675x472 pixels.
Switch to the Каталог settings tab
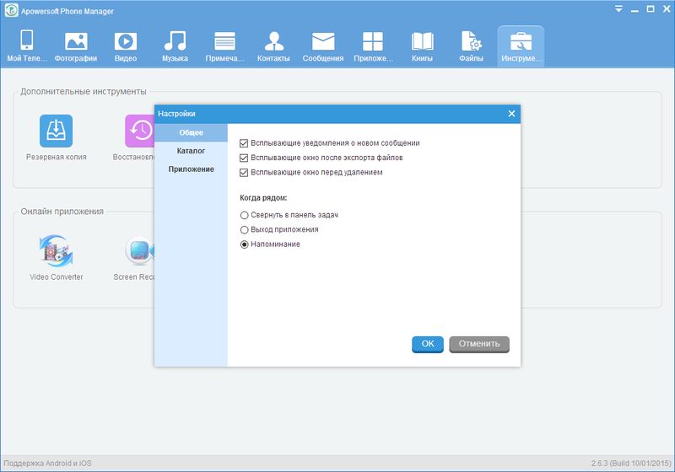191,151
